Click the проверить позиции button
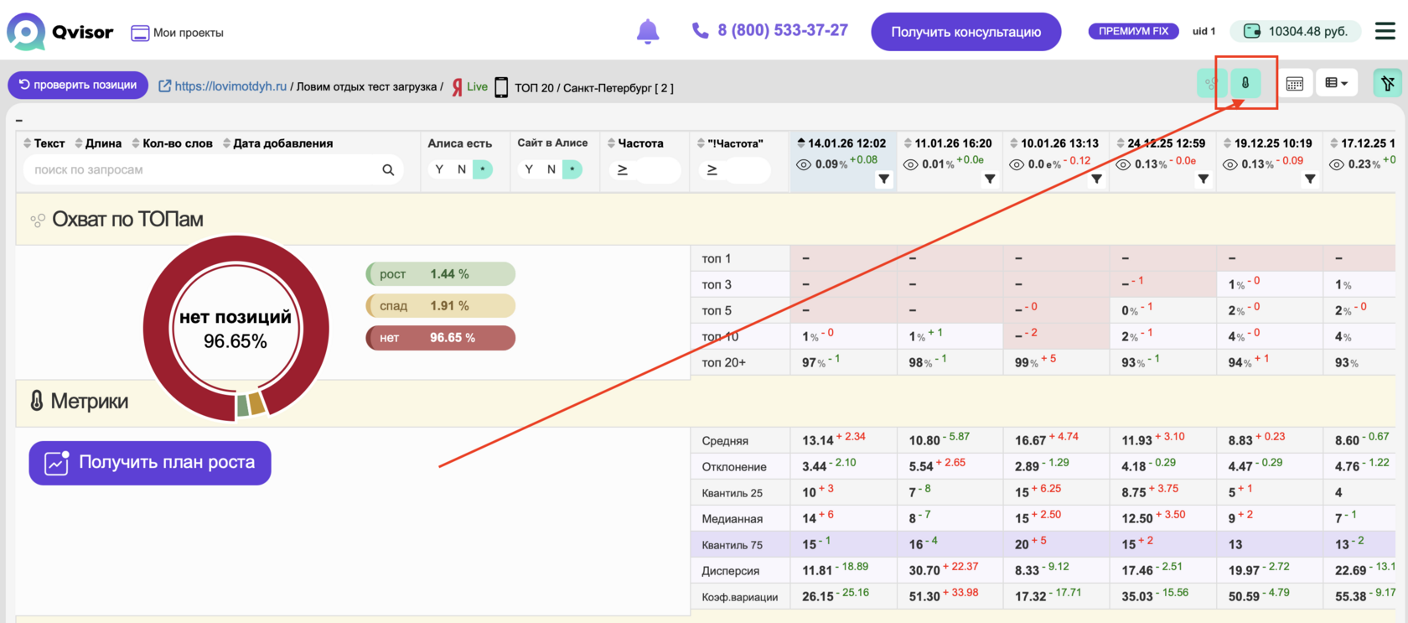 coord(78,85)
